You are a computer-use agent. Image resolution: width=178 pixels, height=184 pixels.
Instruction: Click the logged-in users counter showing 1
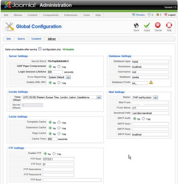[159, 15]
